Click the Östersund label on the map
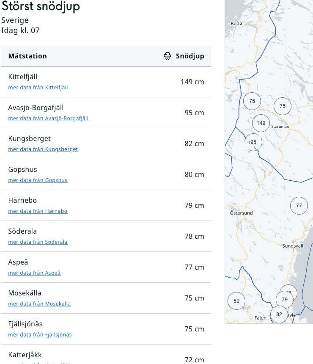This screenshot has width=313, height=364. tap(241, 213)
